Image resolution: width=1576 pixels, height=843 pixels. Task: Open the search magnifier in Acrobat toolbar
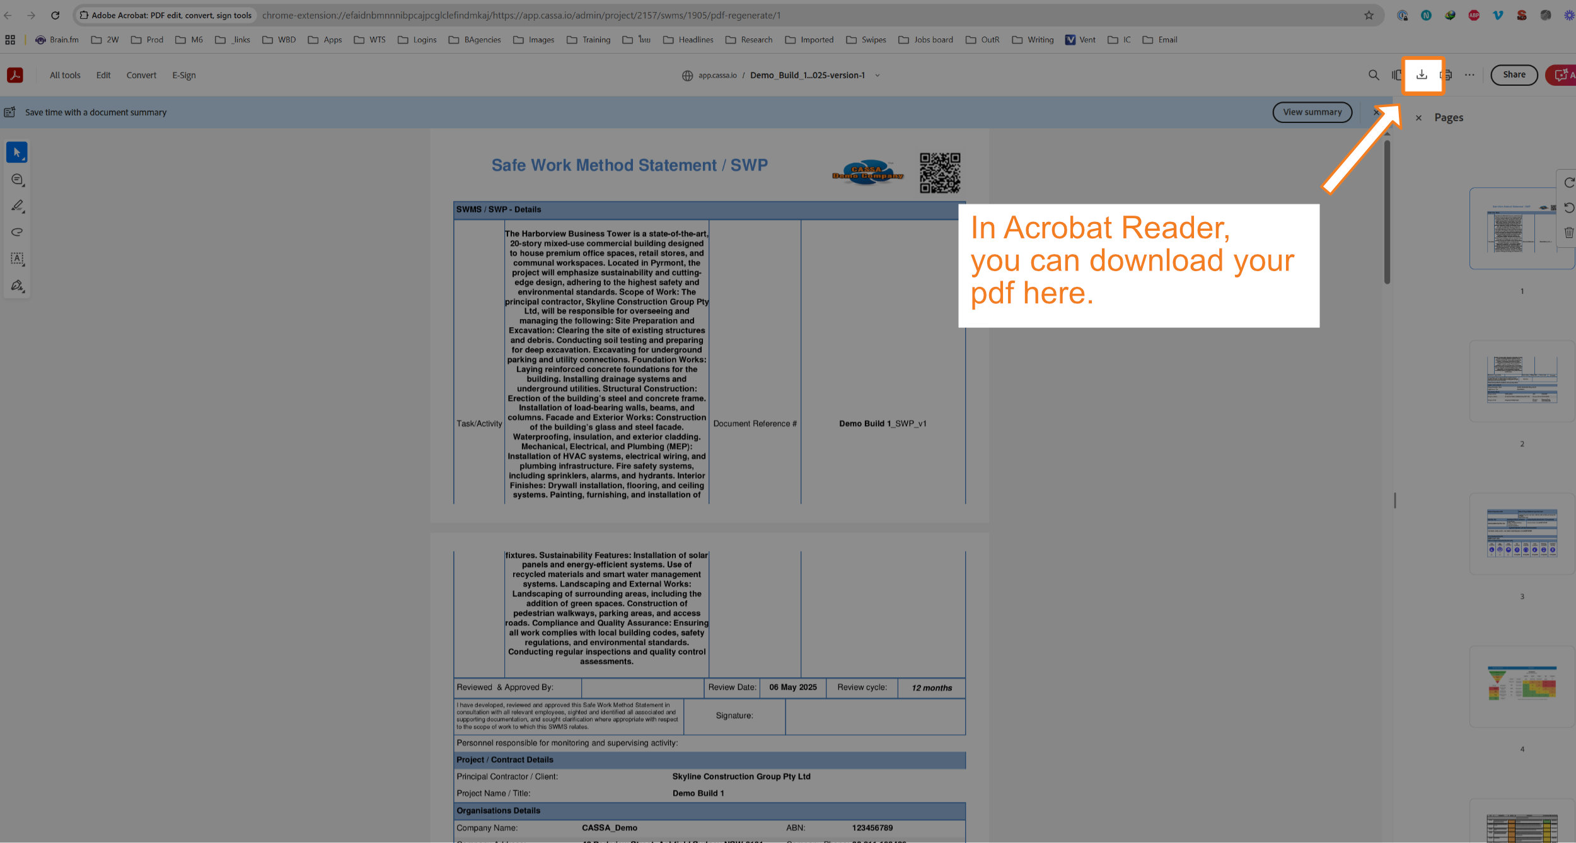pyautogui.click(x=1373, y=75)
